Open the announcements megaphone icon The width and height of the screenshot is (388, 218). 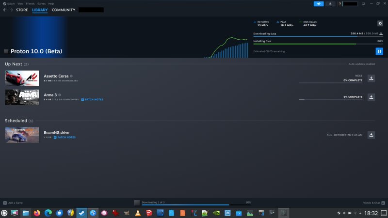click(x=319, y=3)
